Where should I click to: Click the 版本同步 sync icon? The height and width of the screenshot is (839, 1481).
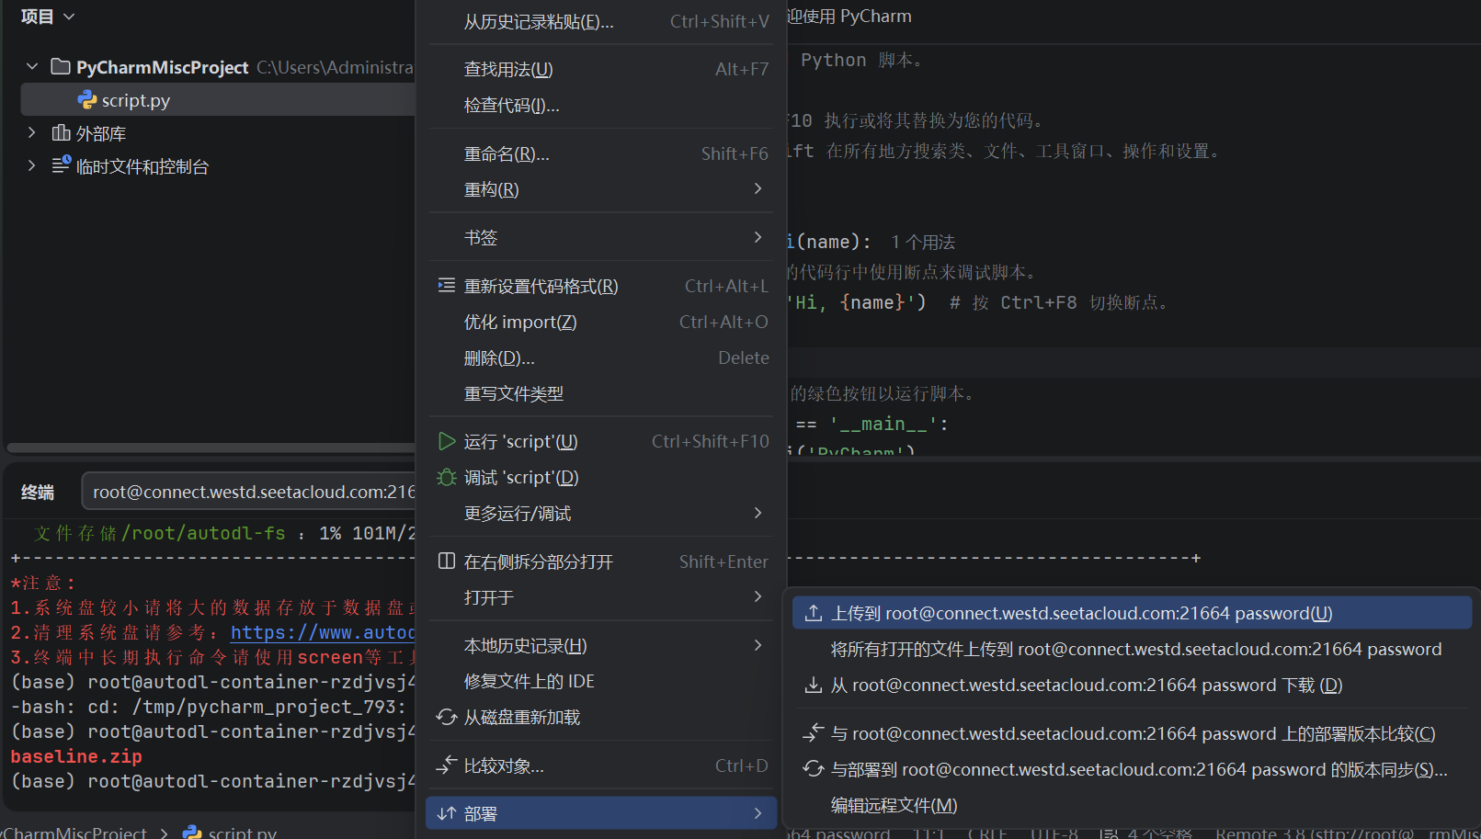pos(814,768)
